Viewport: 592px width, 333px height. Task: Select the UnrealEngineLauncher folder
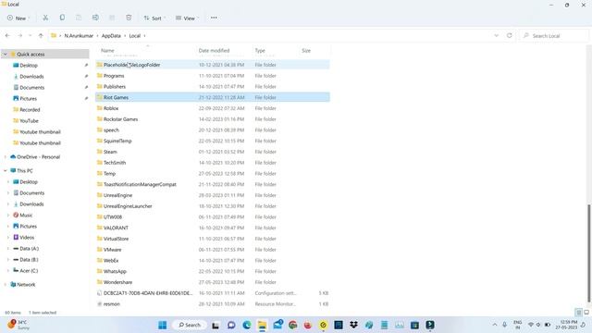pyautogui.click(x=213, y=206)
